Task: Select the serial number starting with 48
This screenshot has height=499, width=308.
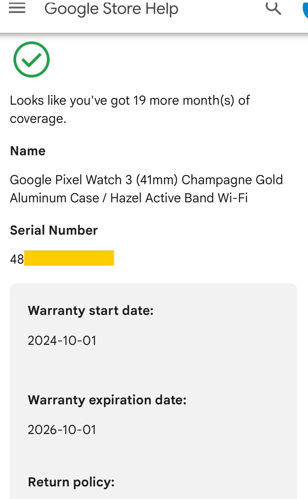Action: [x=62, y=258]
